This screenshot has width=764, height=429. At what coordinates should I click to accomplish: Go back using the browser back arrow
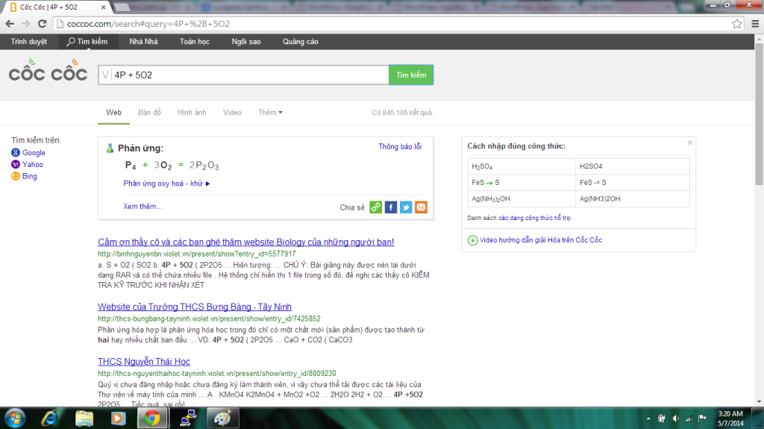point(10,24)
